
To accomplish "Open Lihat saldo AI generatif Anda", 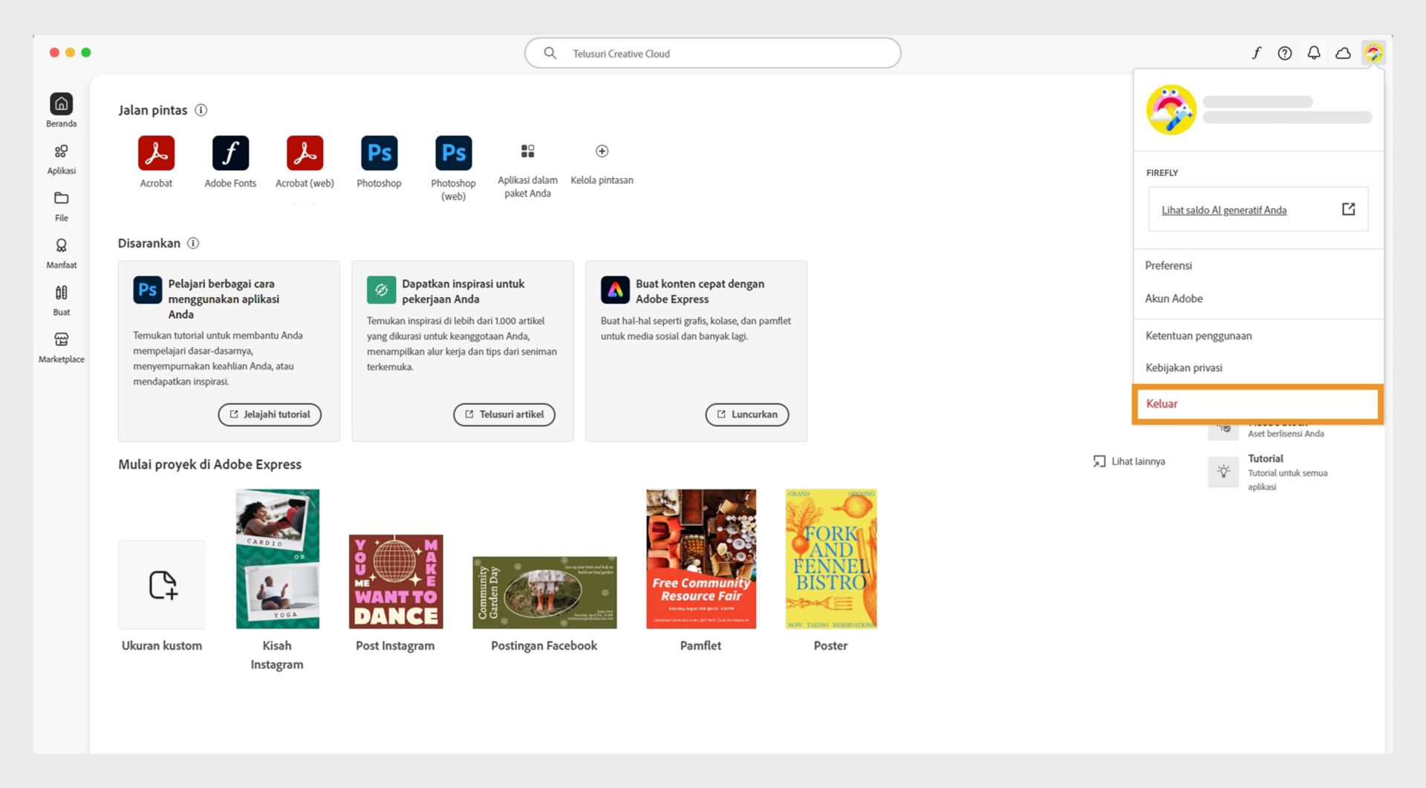I will [1224, 209].
